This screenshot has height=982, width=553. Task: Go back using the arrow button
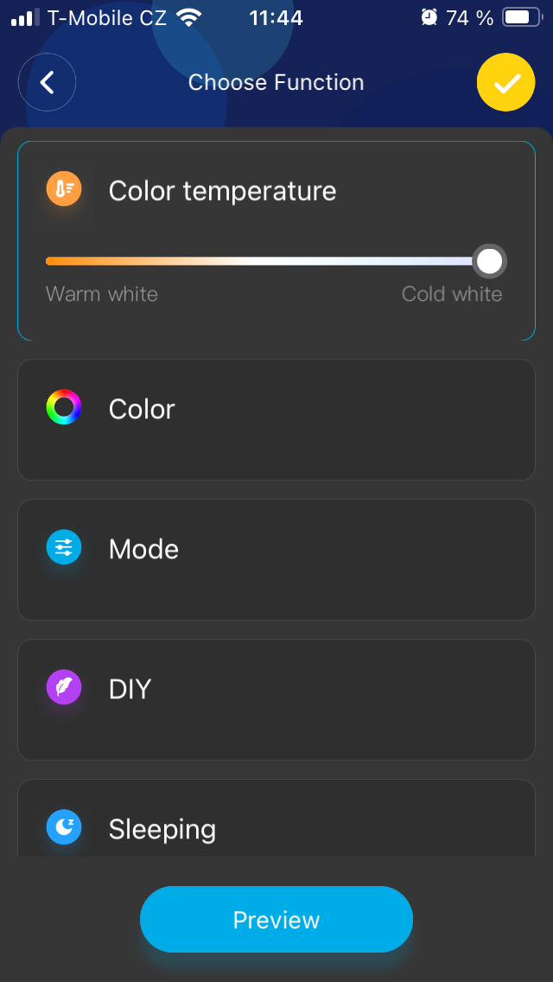tap(48, 82)
